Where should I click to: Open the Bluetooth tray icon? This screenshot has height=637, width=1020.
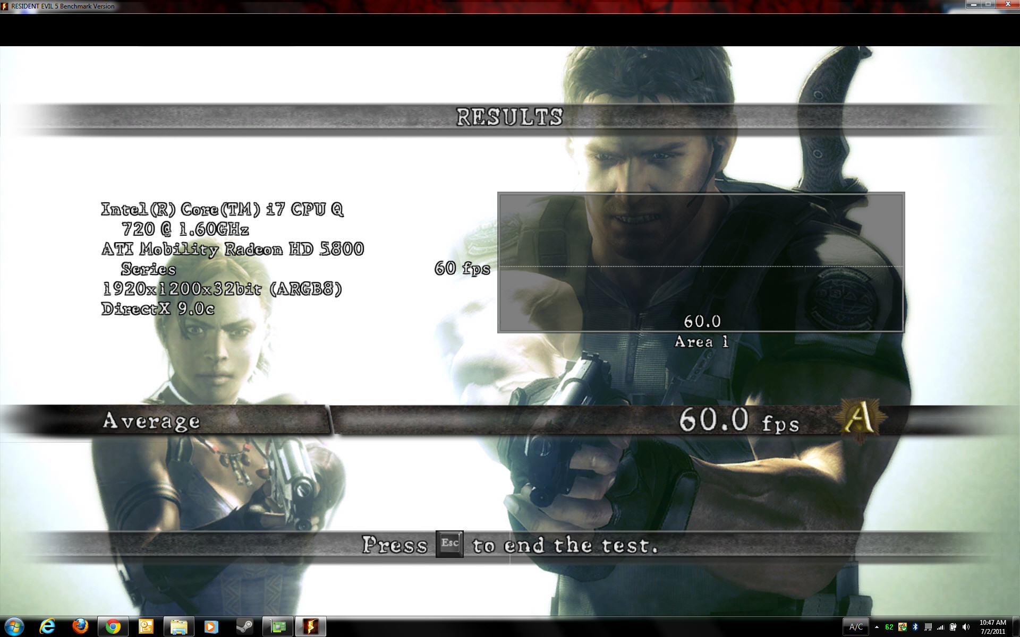(915, 627)
